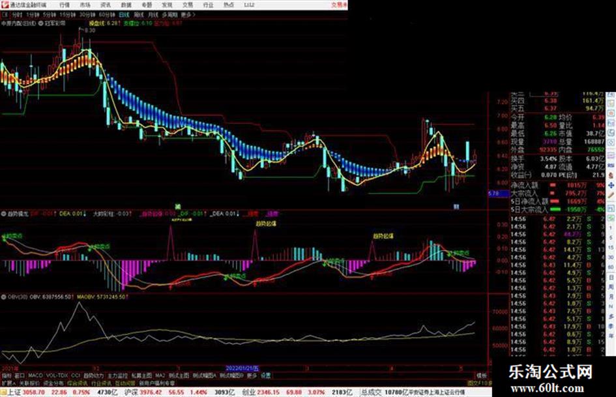Expand the 扩展 panel toggle

(8, 383)
